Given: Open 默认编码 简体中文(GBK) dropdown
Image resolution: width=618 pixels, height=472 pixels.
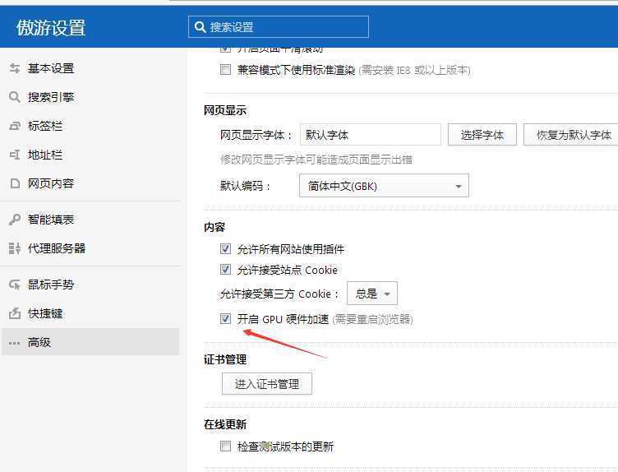Looking at the screenshot, I should (x=384, y=185).
